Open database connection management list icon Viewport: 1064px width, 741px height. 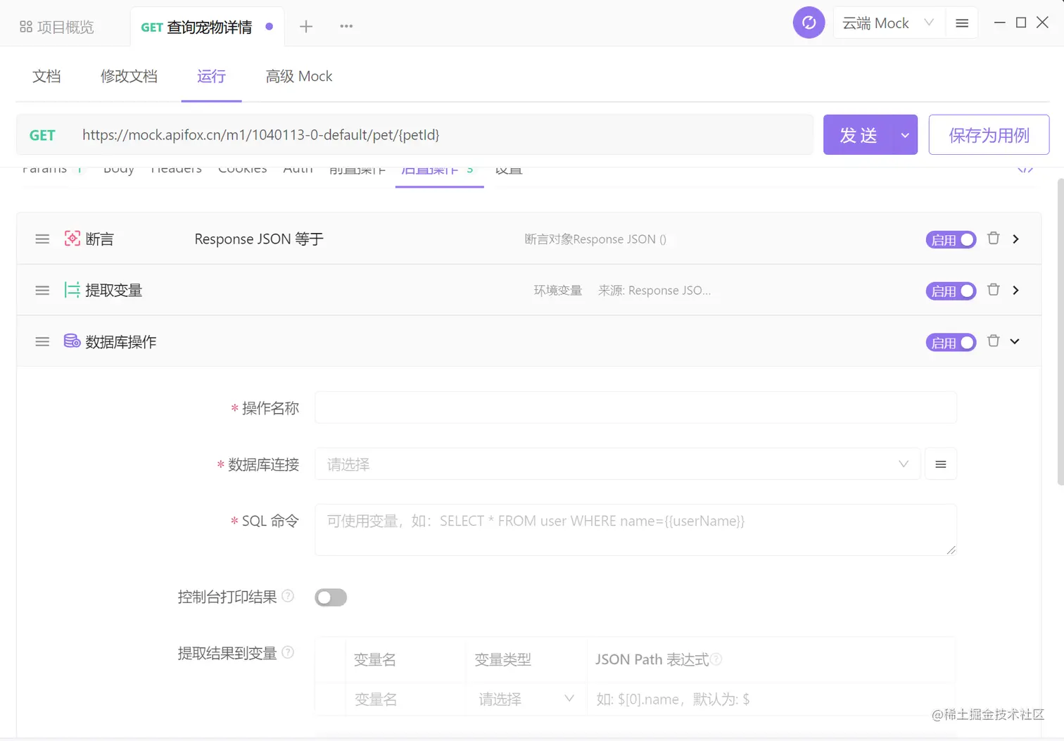tap(941, 464)
